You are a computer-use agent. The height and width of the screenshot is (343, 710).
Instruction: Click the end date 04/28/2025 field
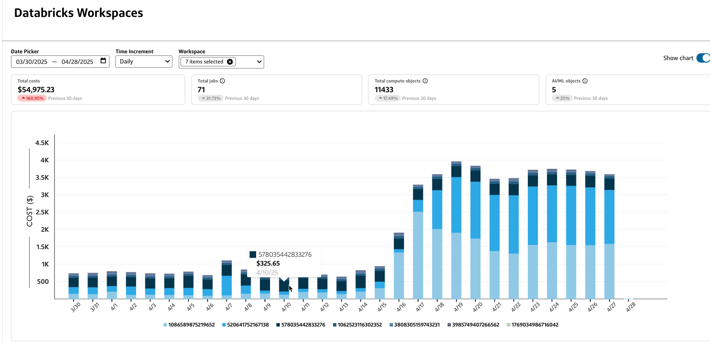point(77,62)
